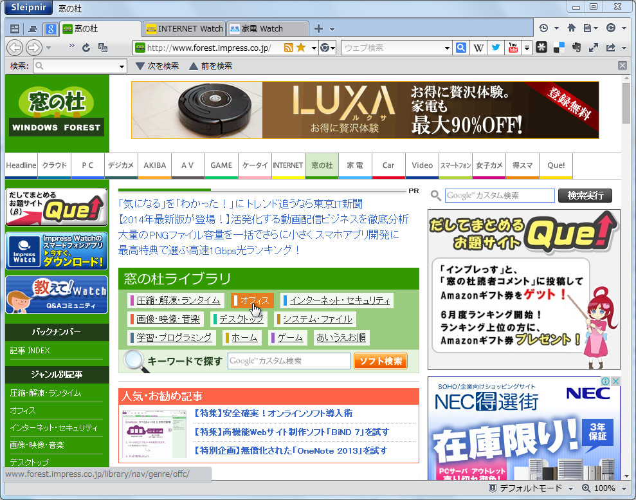
Task: Click the favorites star icon beside the URL
Action: (x=300, y=48)
